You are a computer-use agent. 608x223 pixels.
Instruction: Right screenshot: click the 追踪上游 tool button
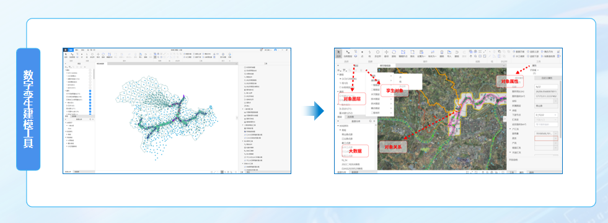click(x=533, y=51)
